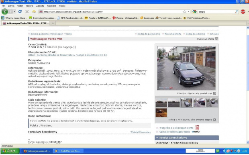The image size is (249, 155).
Task: Click the Dodaj do porównania link
Action: [x=149, y=34]
